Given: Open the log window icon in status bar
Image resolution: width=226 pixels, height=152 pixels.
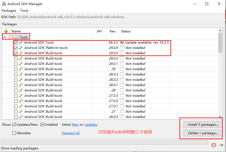Looking at the screenshot, I should tap(221, 145).
